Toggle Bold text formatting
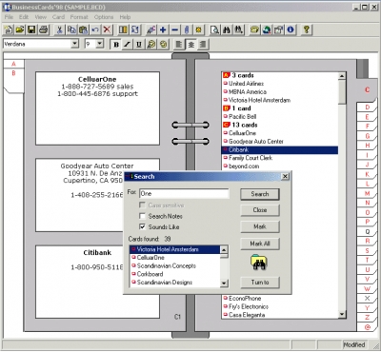Screen dimensions: 381x352 [x=116, y=45]
